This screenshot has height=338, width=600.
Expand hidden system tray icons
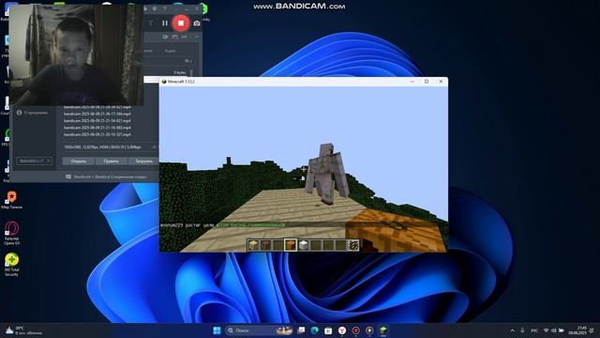pyautogui.click(x=513, y=330)
